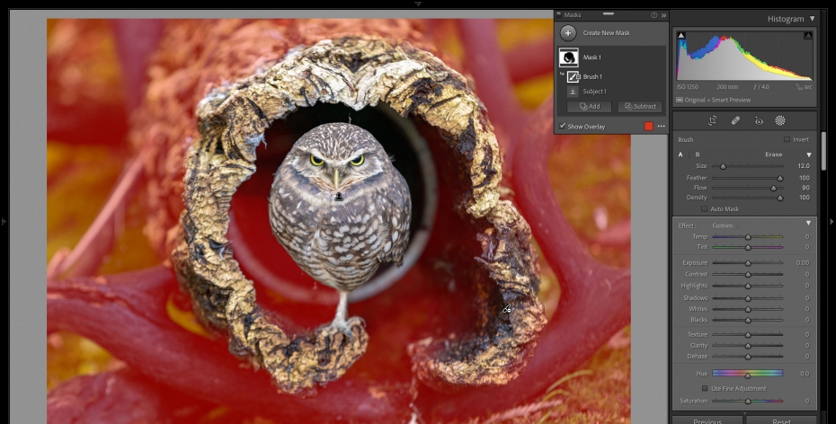Adjust the brush Size slider

[x=748, y=166]
